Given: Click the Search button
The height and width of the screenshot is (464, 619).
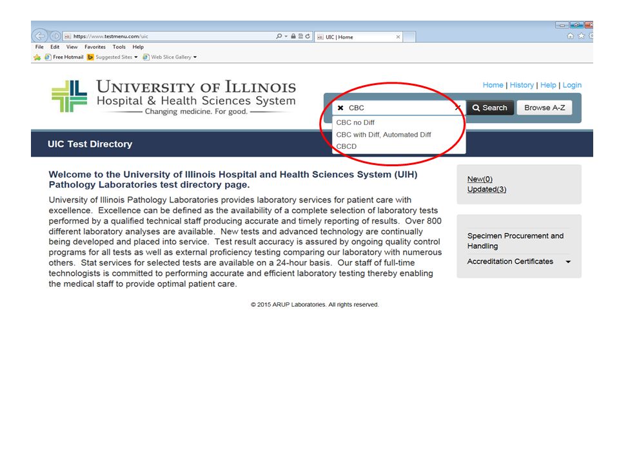Looking at the screenshot, I should [x=490, y=108].
